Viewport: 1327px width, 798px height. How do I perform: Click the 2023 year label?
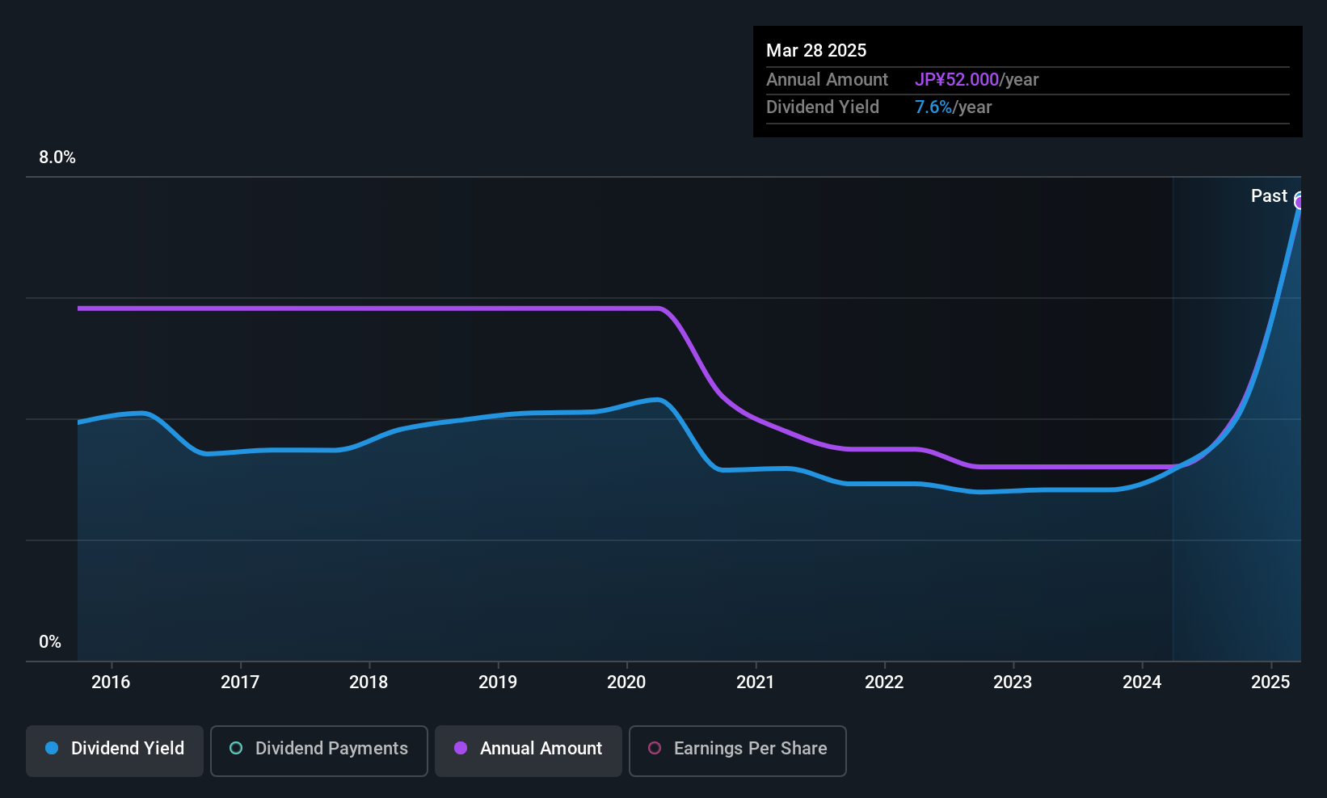coord(1013,682)
